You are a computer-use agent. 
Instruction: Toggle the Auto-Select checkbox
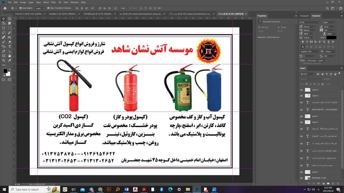click(21, 8)
